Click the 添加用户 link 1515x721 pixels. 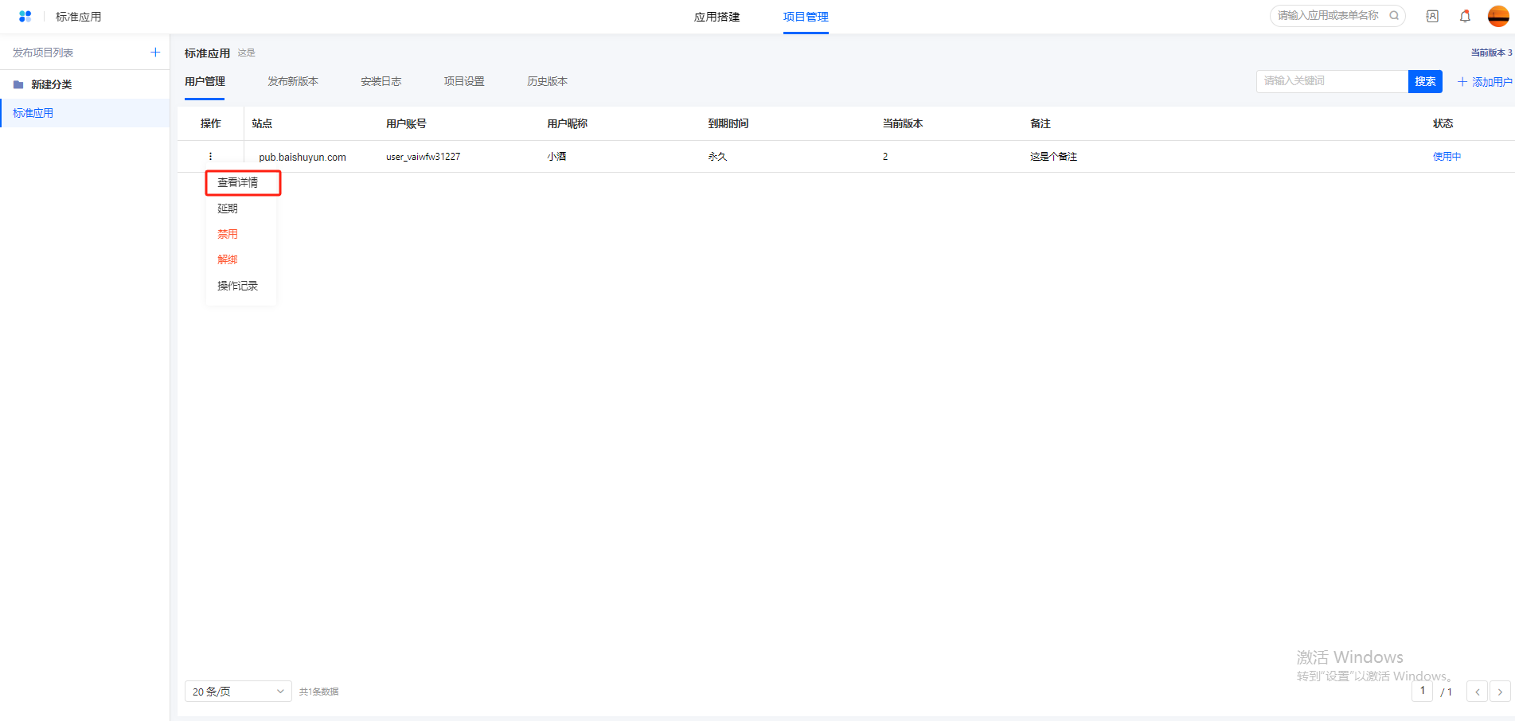[x=1485, y=82]
